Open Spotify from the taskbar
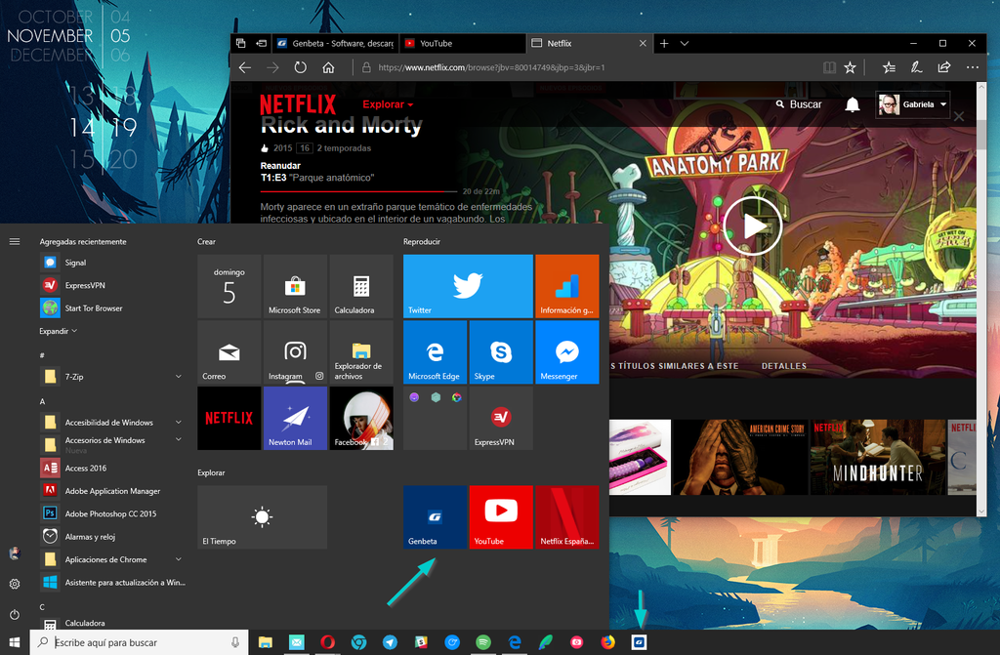The image size is (1000, 655). (x=482, y=642)
